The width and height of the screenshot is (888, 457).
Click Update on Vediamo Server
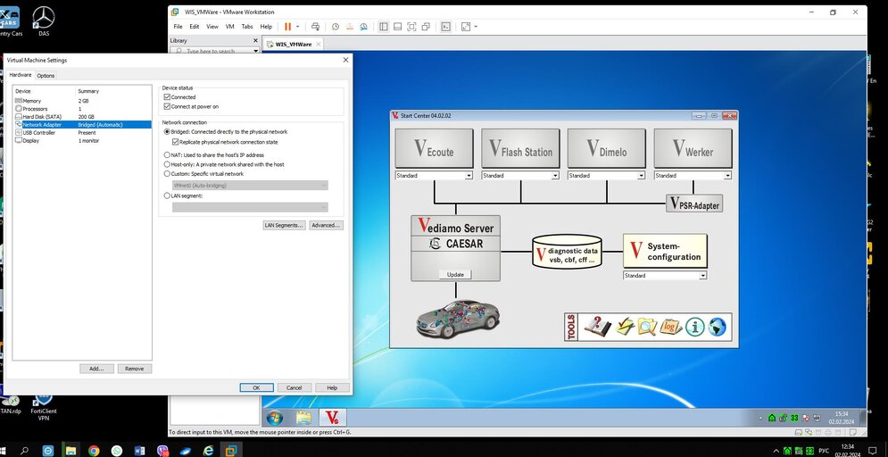(455, 275)
